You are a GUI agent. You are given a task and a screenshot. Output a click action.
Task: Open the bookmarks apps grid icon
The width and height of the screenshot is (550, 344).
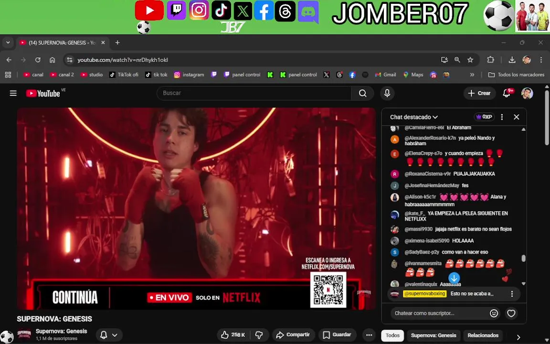point(8,75)
